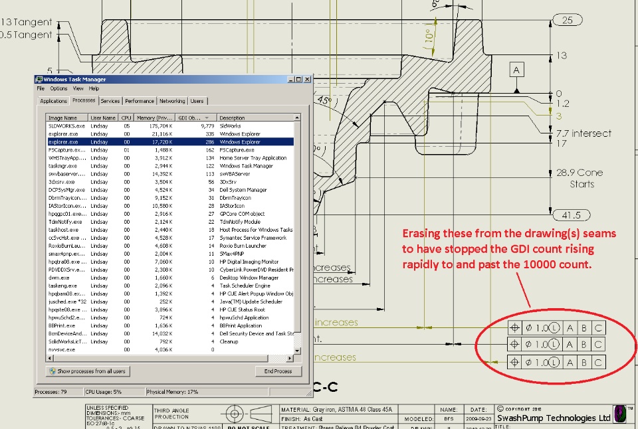Select highlighted explorer.exe row using 17,720 K
The height and width of the screenshot is (429, 638).
(169, 142)
